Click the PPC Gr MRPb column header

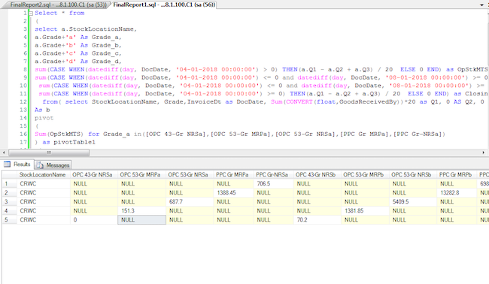456,175
